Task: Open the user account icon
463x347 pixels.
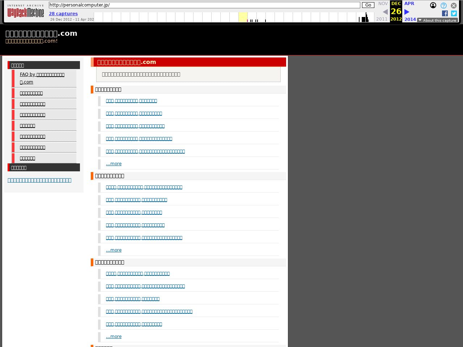Action: [x=433, y=5]
